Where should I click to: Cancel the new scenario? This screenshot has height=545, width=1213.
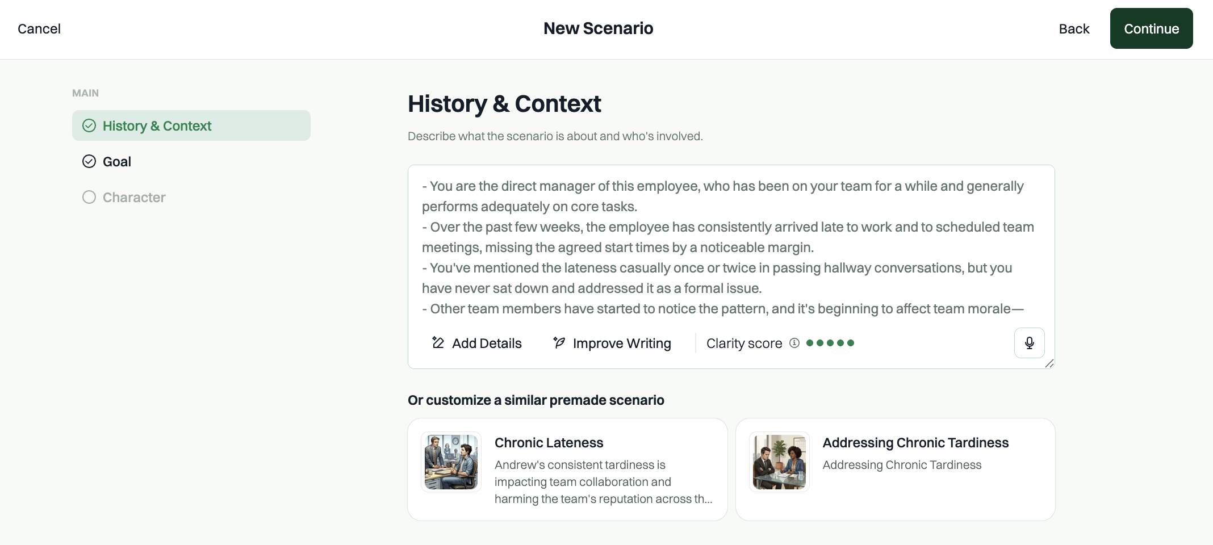(x=39, y=28)
